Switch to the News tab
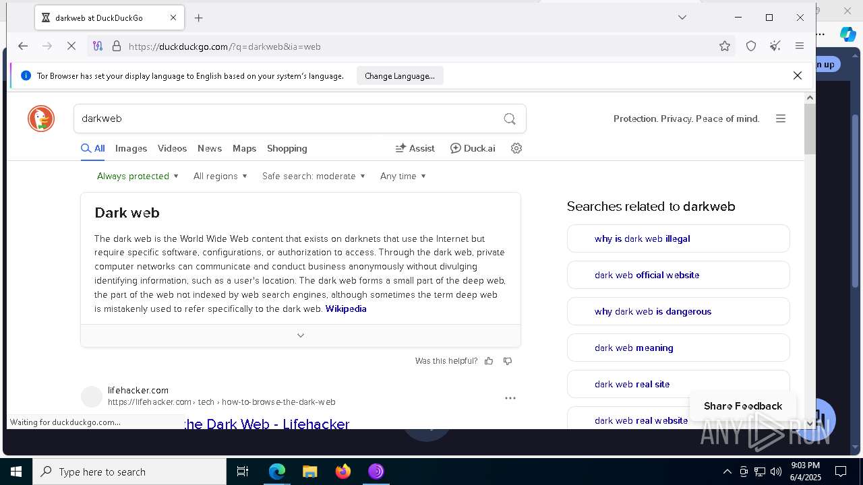Screen dimensions: 863x485 (x=210, y=148)
